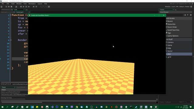Start the debugger with the bug icon
This screenshot has height=109, width=194.
pyautogui.click(x=21, y=7)
